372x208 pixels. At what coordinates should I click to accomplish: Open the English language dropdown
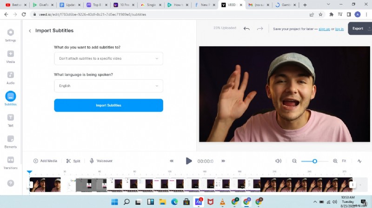tap(108, 86)
